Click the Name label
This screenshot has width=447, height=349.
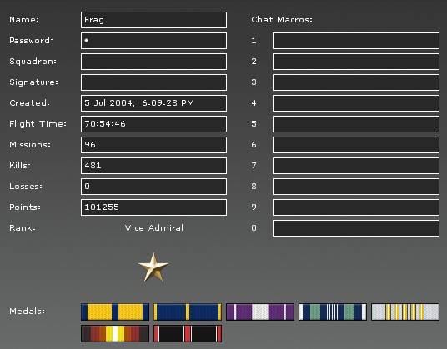click(24, 20)
